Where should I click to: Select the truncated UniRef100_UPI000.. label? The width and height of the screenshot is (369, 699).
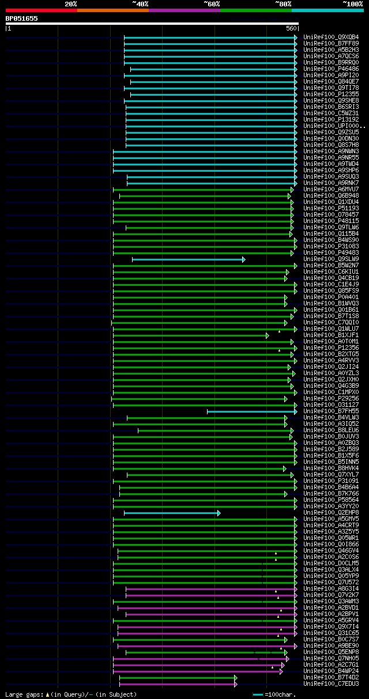[334, 126]
